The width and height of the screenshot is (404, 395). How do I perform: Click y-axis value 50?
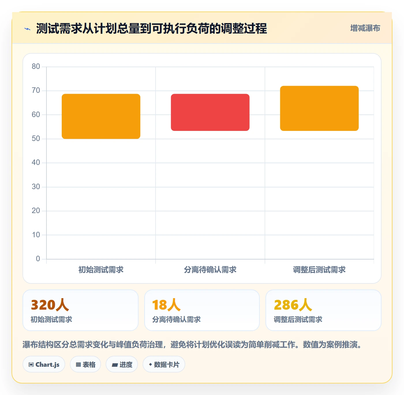[36, 139]
